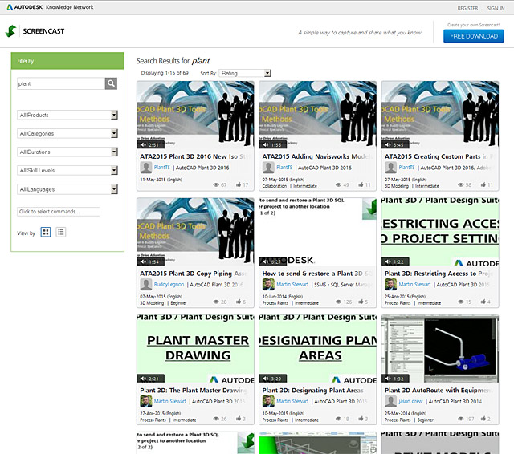Viewport: 514px width, 454px height.
Task: Click thumbs-up icon on send & restore card
Action: (x=361, y=302)
